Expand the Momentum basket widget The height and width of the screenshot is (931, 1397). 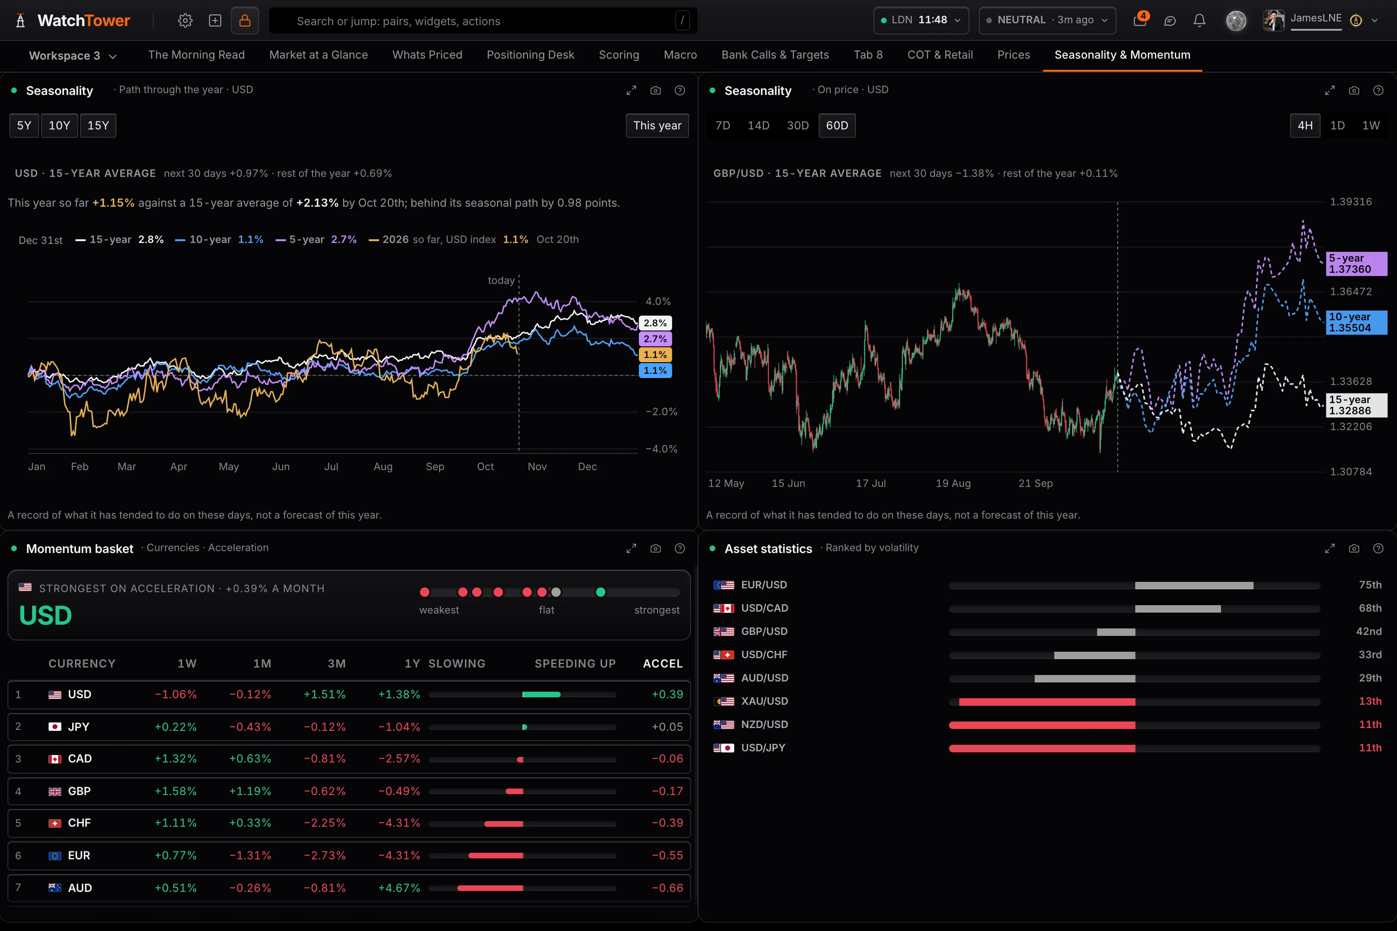point(631,549)
